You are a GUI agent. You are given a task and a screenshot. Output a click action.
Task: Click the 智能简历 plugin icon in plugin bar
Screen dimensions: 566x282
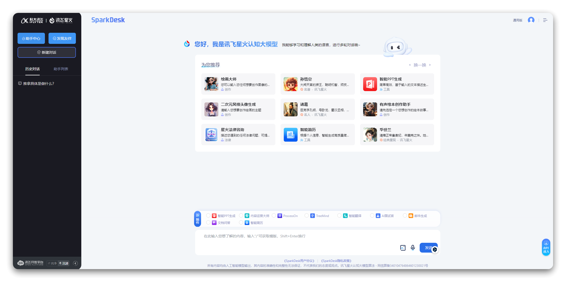tap(247, 223)
